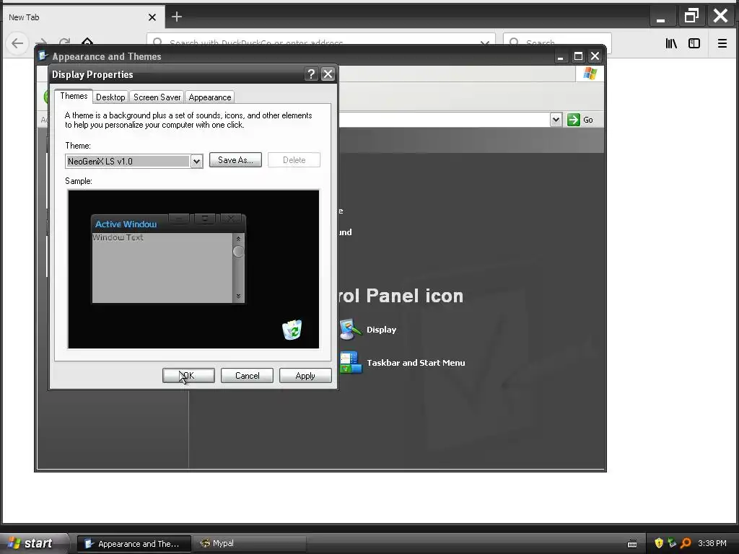Open the Display control panel icon
Viewport: 739px width, 554px height.
350,329
